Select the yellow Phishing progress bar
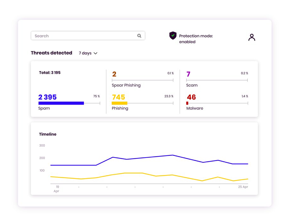The width and height of the screenshot is (290, 221). tap(120, 103)
